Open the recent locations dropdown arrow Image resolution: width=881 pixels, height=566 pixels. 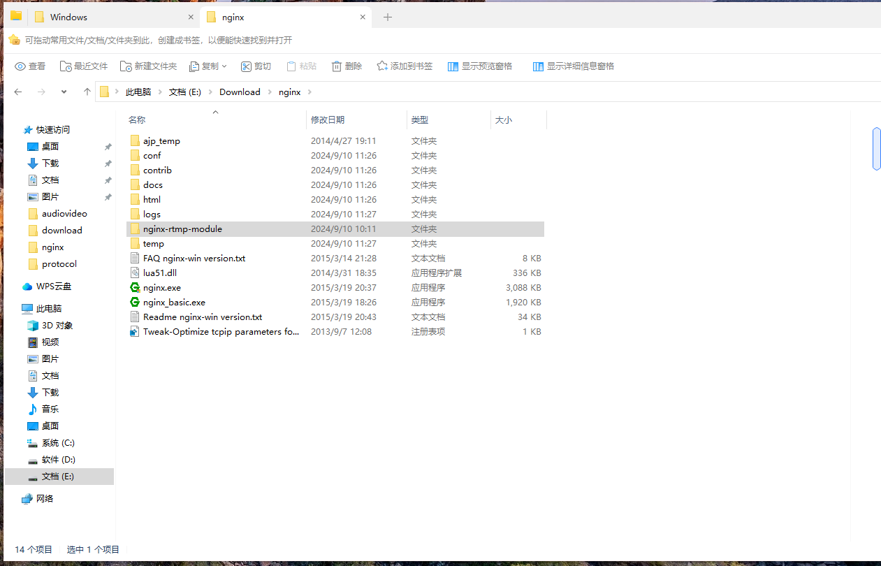(64, 92)
